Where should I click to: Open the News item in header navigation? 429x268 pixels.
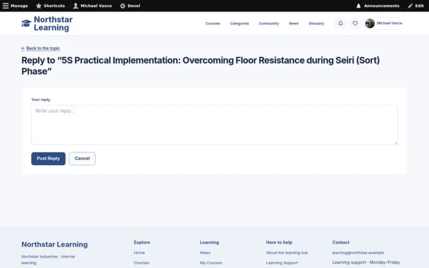pos(294,23)
